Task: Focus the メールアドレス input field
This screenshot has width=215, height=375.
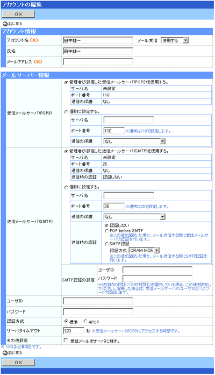Action: point(98,62)
